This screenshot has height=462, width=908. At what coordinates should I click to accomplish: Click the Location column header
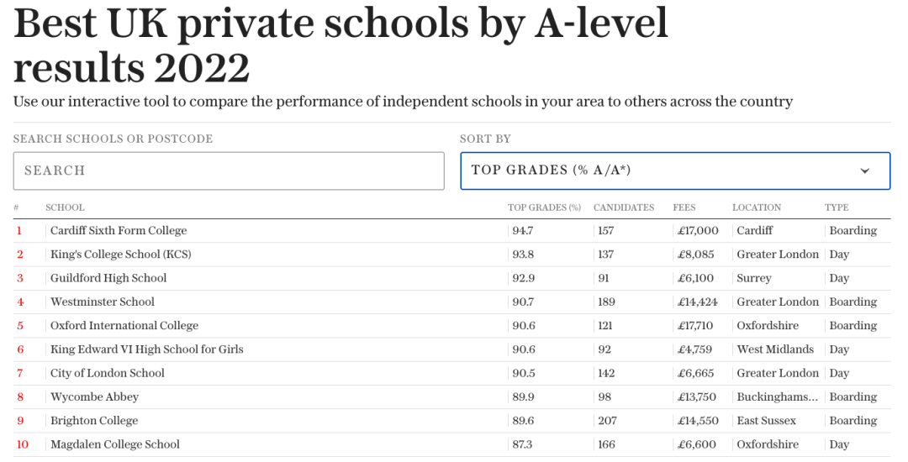tap(756, 207)
